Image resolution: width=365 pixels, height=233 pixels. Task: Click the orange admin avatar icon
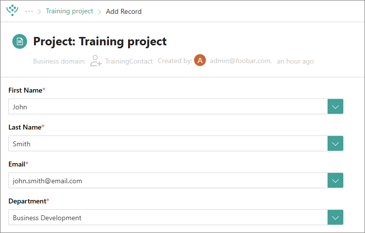coord(200,60)
